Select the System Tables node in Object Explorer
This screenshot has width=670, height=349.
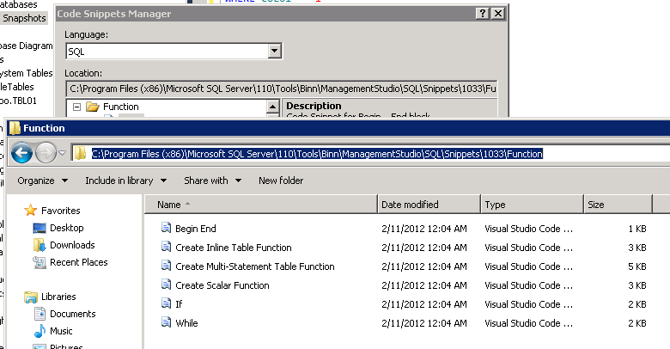pos(26,73)
